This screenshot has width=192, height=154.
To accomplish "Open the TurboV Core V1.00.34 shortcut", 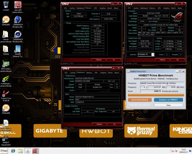I will (x=6, y=96).
